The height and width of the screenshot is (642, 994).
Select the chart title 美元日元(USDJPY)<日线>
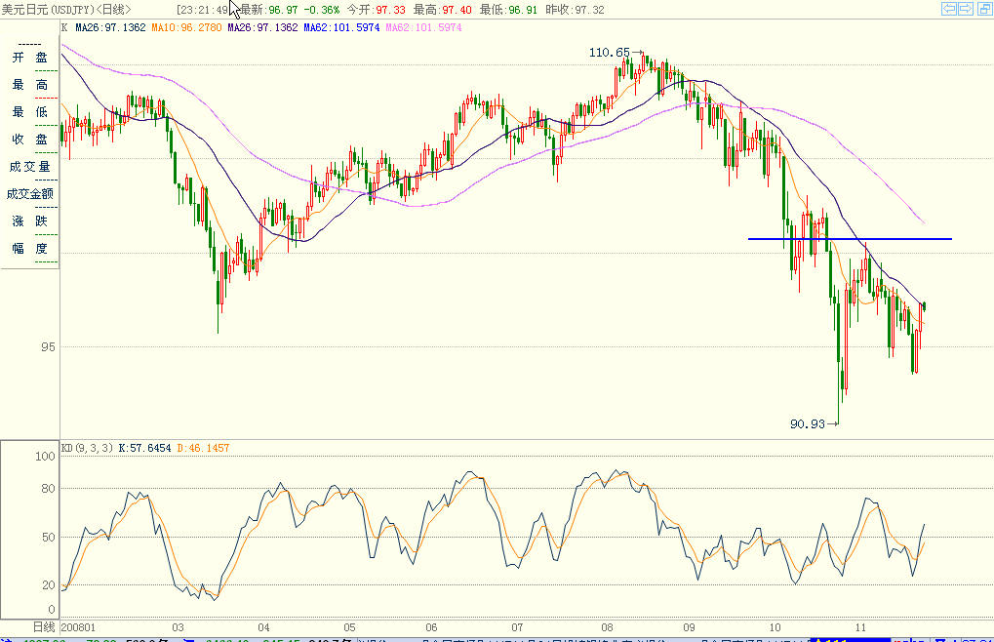pyautogui.click(x=66, y=10)
